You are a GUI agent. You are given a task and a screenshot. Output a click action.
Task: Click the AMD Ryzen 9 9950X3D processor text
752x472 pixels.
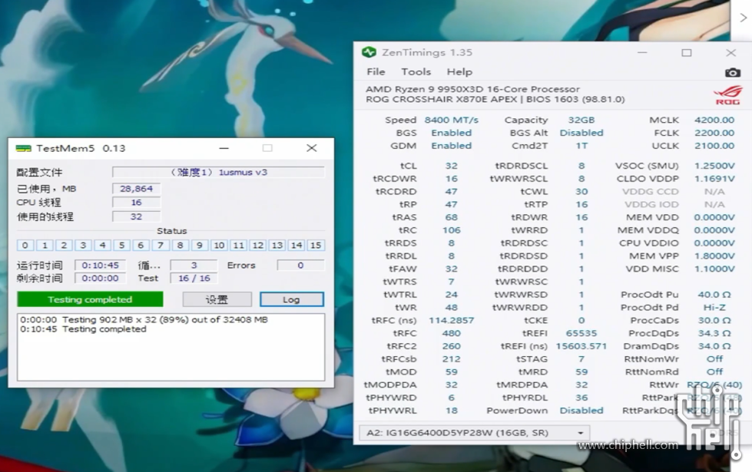pos(472,89)
